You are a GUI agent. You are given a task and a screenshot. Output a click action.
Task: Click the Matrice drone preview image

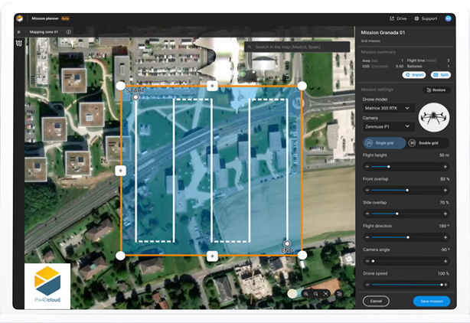point(434,117)
